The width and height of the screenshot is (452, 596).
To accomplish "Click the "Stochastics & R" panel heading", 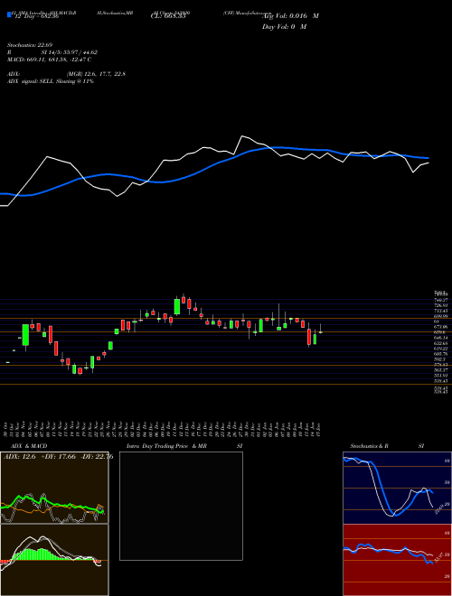I will 369,446.
